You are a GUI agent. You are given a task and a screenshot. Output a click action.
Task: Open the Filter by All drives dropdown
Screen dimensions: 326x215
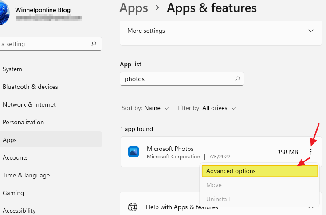[207, 108]
